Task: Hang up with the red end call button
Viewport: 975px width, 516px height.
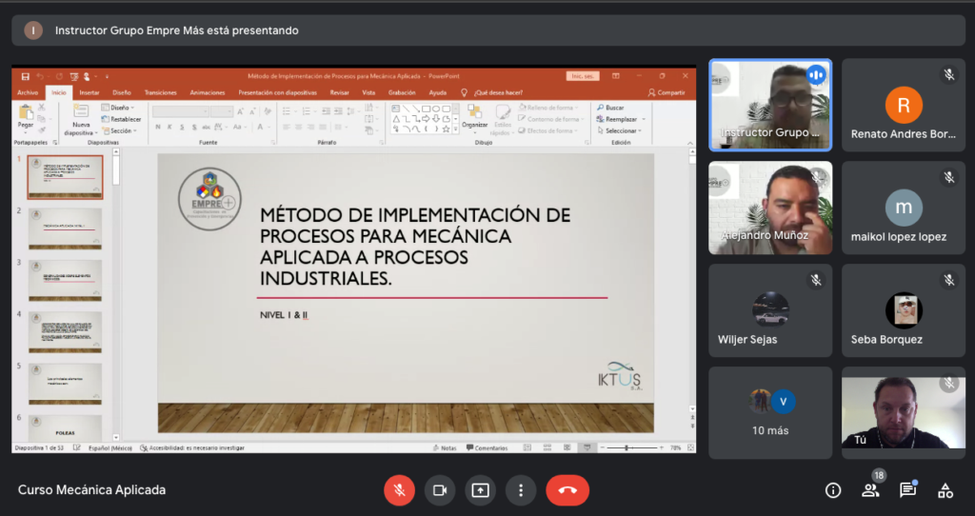Action: point(567,490)
